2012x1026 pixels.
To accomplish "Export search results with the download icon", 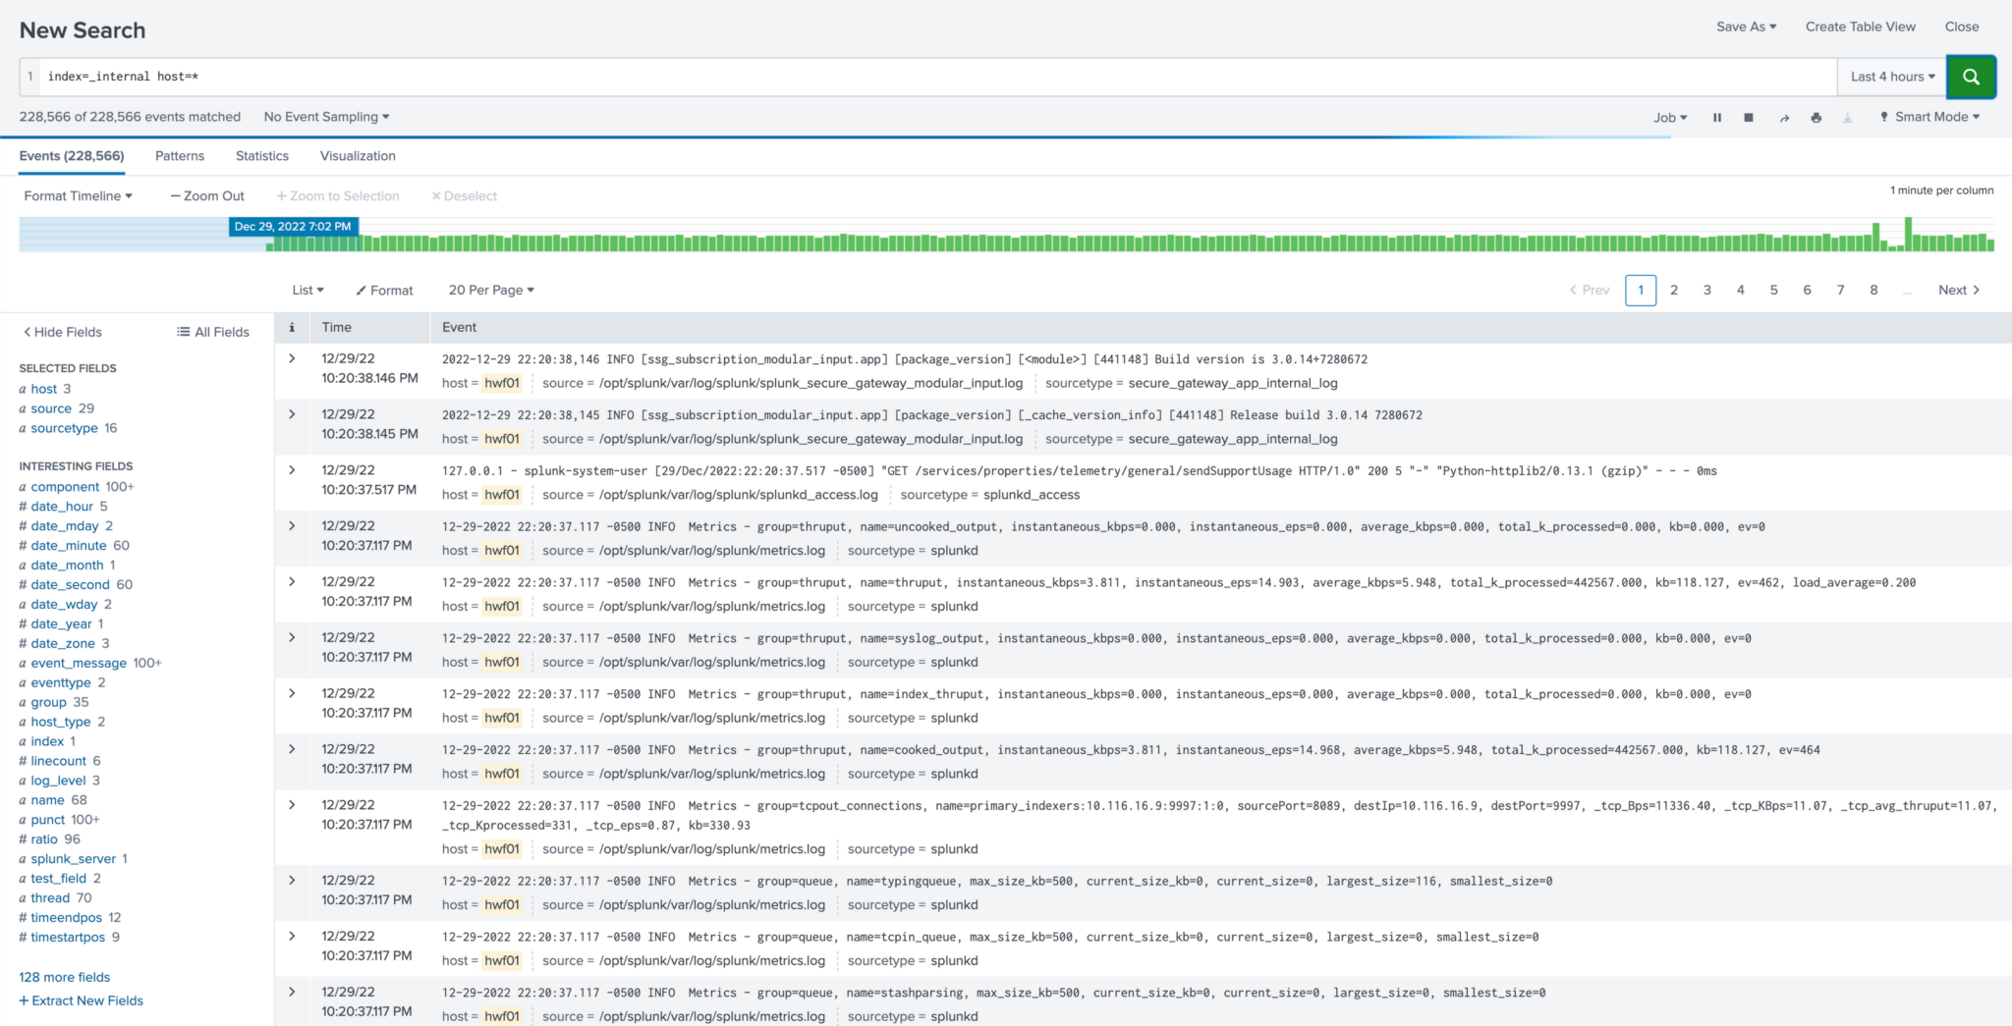I will tap(1849, 116).
